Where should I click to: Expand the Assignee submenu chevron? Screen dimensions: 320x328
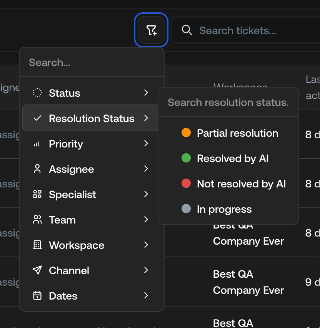146,169
